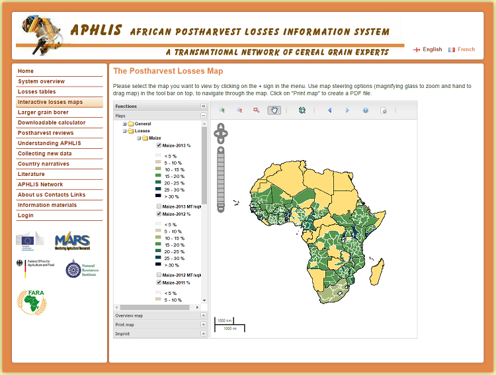Open Downloadable calculator page

pos(60,122)
